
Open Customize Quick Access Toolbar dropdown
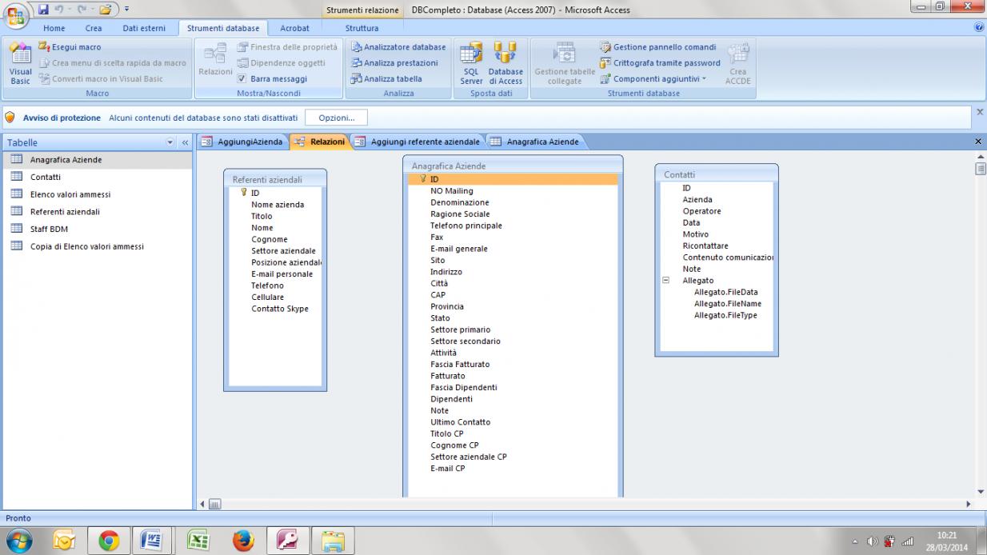pyautogui.click(x=126, y=10)
